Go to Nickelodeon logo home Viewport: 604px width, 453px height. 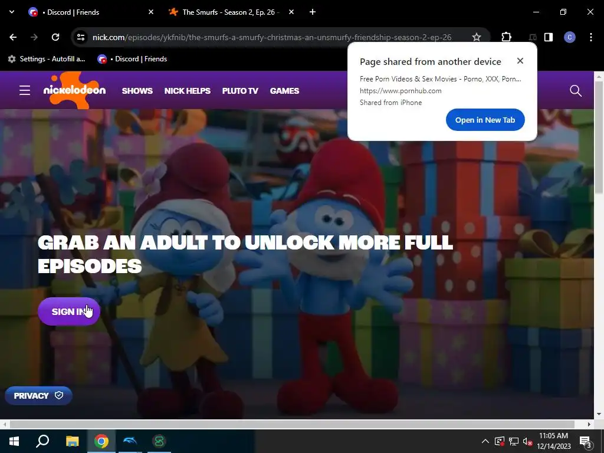point(74,90)
